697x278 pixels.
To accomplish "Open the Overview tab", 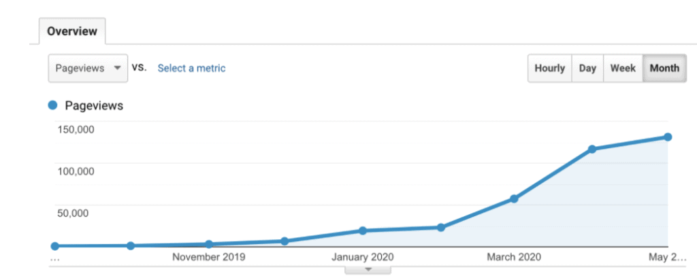I will (x=71, y=31).
